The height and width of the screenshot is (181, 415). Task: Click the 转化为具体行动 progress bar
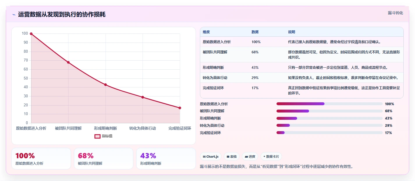tap(329, 126)
